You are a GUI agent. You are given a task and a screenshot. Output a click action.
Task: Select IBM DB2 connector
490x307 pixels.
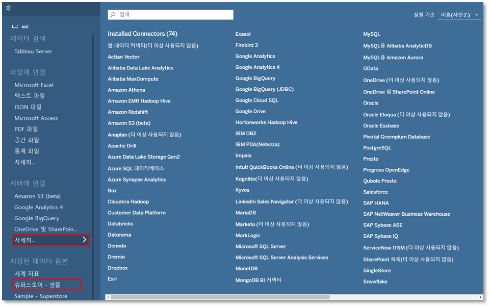(x=246, y=134)
